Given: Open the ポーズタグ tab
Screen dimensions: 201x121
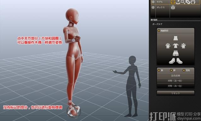Looking at the screenshot, I should [x=157, y=24].
